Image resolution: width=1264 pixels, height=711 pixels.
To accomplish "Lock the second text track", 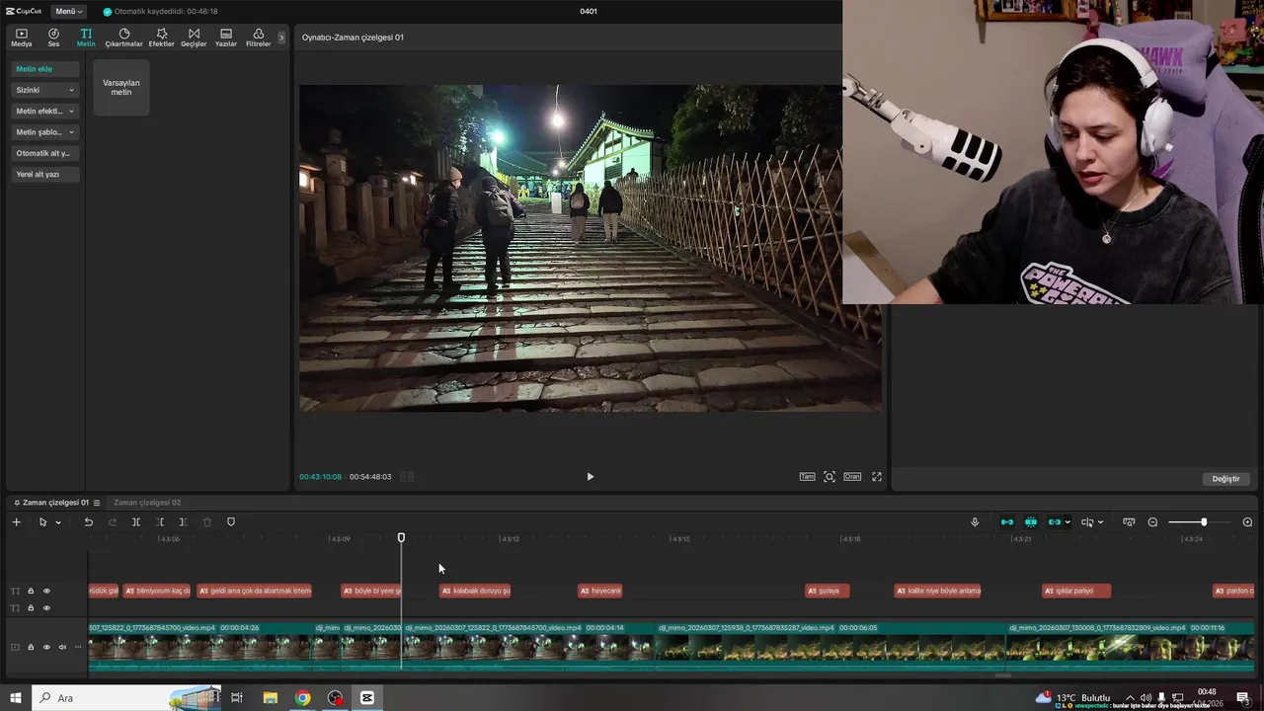I will [x=31, y=607].
